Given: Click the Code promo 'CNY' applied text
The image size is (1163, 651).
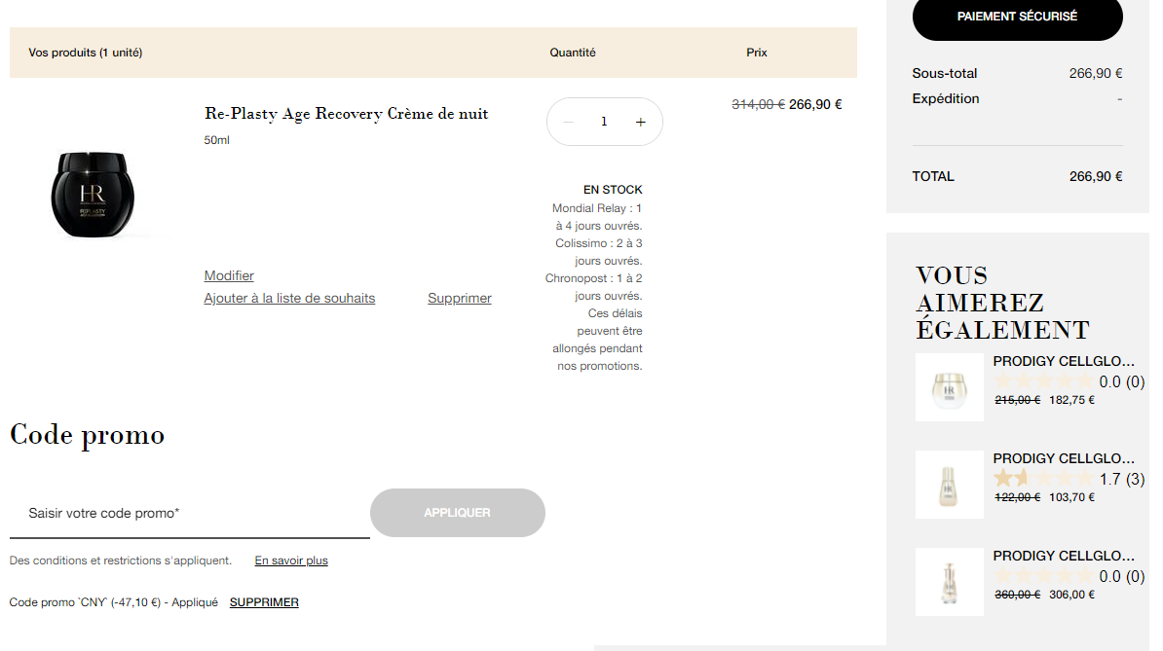Looking at the screenshot, I should [114, 602].
